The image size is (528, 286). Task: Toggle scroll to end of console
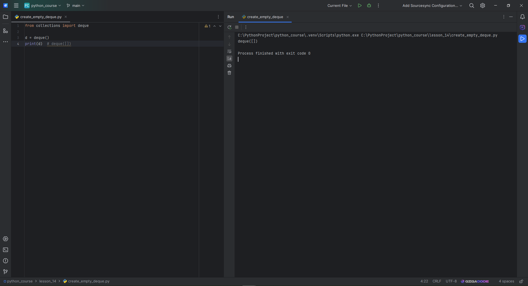229,58
